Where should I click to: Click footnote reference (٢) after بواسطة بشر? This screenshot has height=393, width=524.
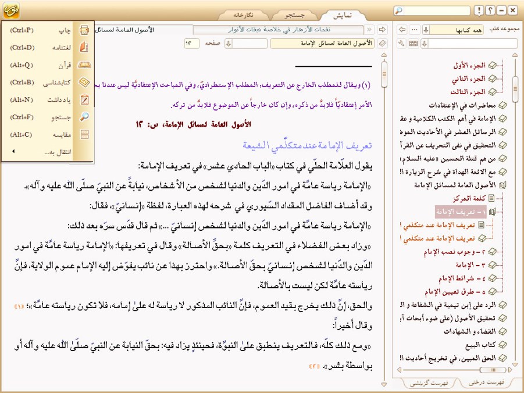click(315, 366)
